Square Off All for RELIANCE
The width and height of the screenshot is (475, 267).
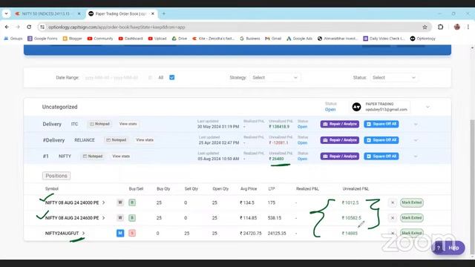pos(381,140)
